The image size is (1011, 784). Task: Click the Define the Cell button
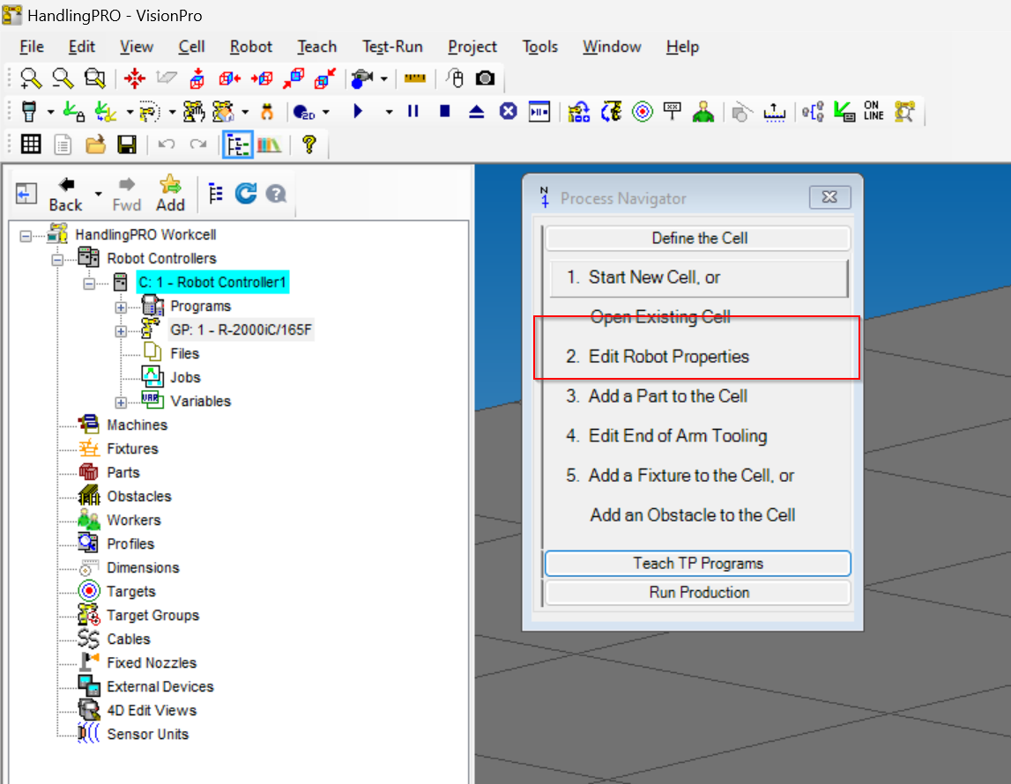coord(698,239)
